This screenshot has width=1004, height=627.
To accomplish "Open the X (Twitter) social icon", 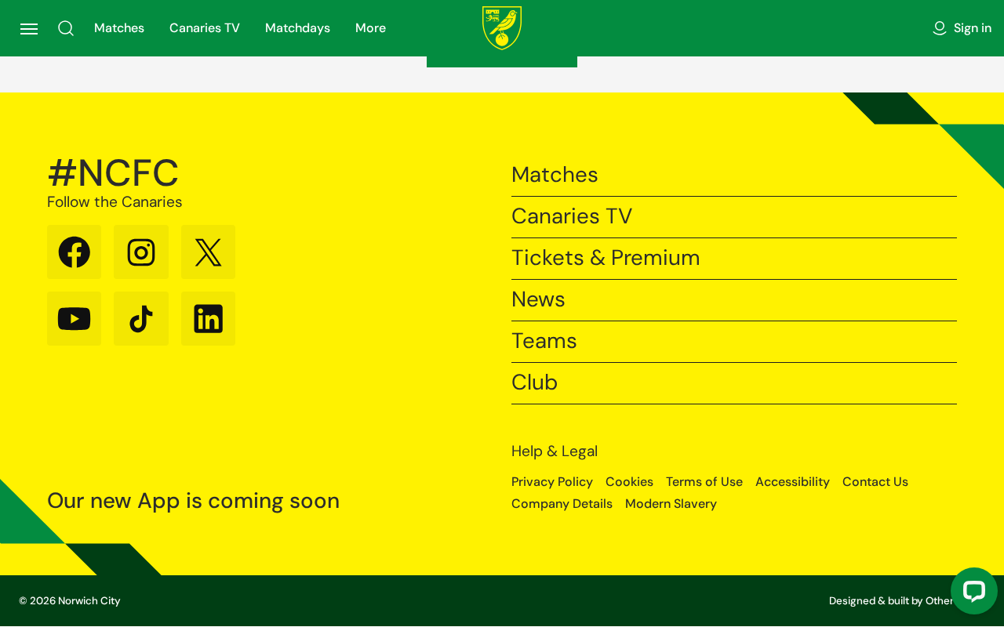I will coord(208,252).
